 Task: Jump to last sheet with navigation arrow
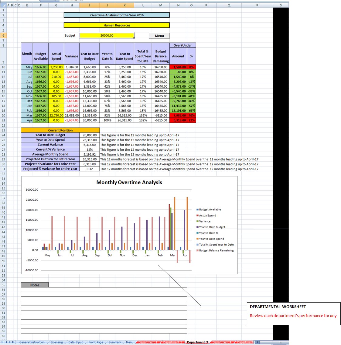point(13,342)
